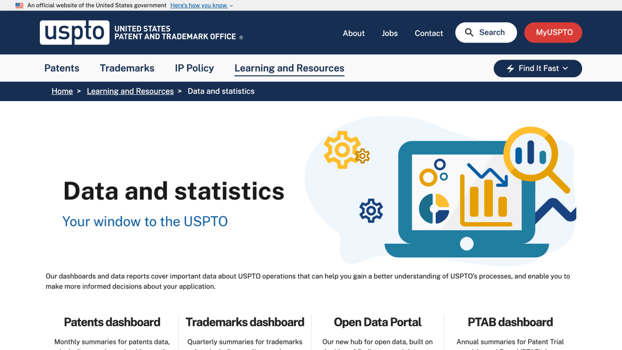Click the Search button
This screenshot has height=350, width=622.
[x=486, y=32]
